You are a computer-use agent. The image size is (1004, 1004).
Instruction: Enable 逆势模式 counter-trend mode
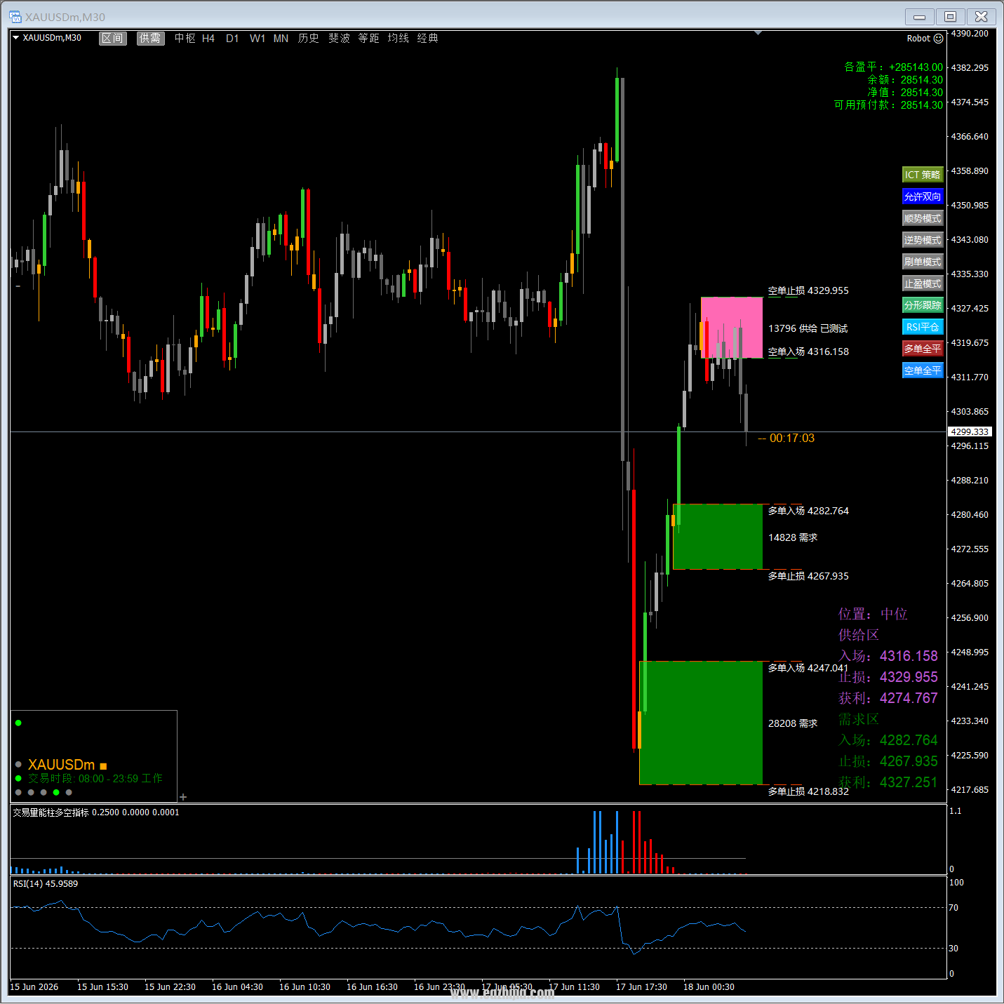point(923,240)
